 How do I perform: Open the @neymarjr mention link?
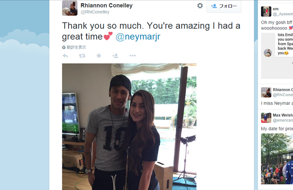pyautogui.click(x=138, y=37)
